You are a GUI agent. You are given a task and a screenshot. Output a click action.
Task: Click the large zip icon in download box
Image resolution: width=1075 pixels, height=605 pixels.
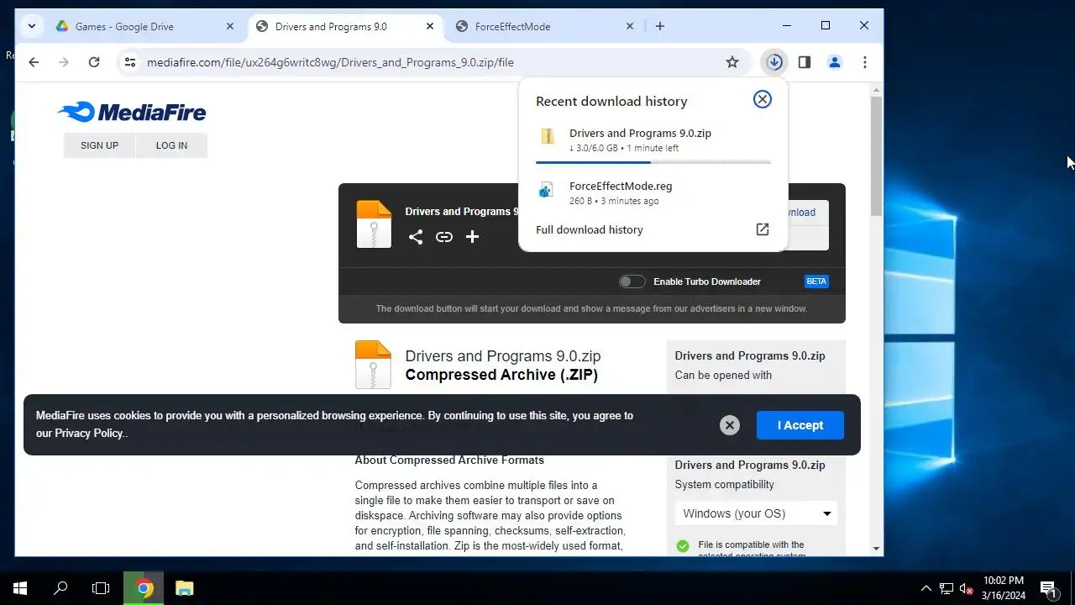click(x=374, y=224)
